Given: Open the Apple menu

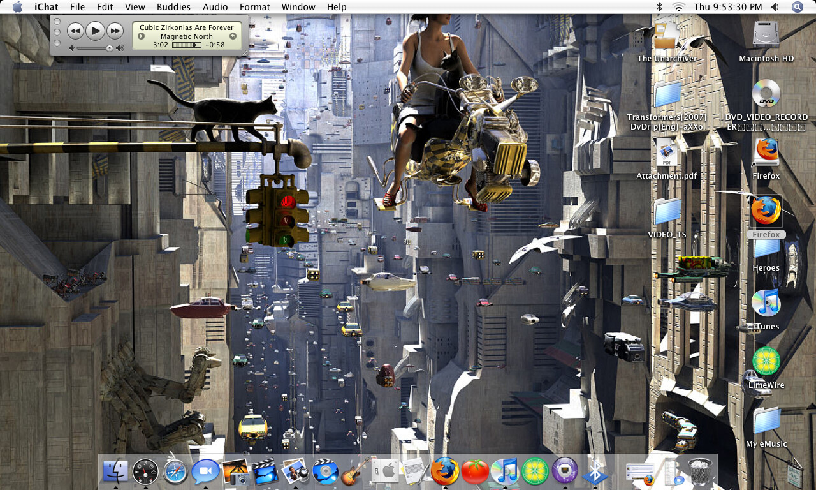Looking at the screenshot, I should (x=17, y=7).
